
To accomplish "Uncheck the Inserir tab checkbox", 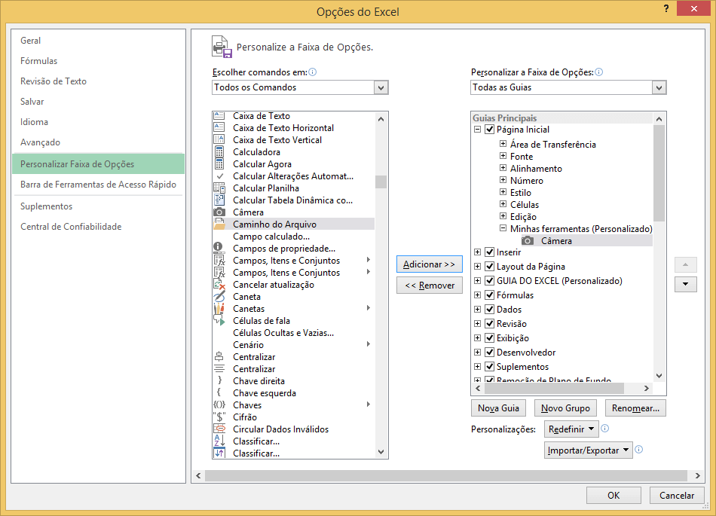I will coord(490,252).
